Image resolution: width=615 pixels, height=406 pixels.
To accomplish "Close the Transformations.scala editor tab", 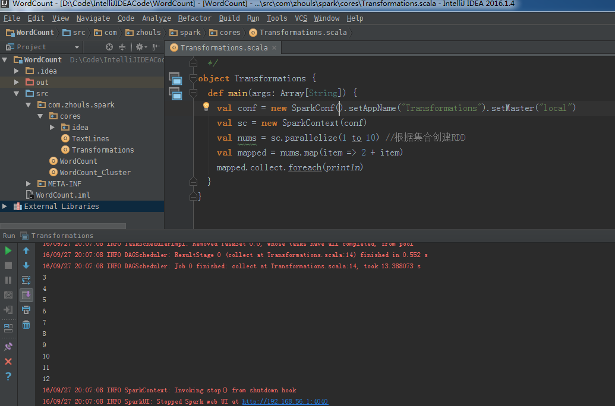I will click(x=274, y=48).
